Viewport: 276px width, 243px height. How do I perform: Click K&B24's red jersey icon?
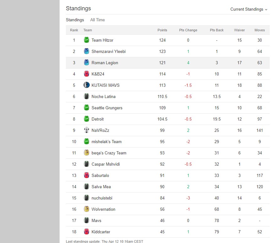coord(87,74)
